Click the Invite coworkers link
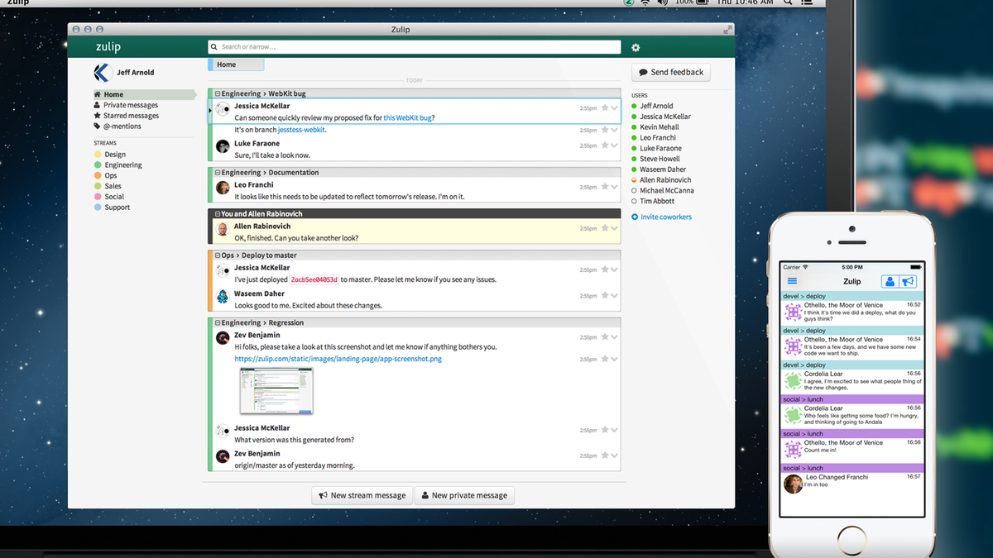 pyautogui.click(x=666, y=217)
